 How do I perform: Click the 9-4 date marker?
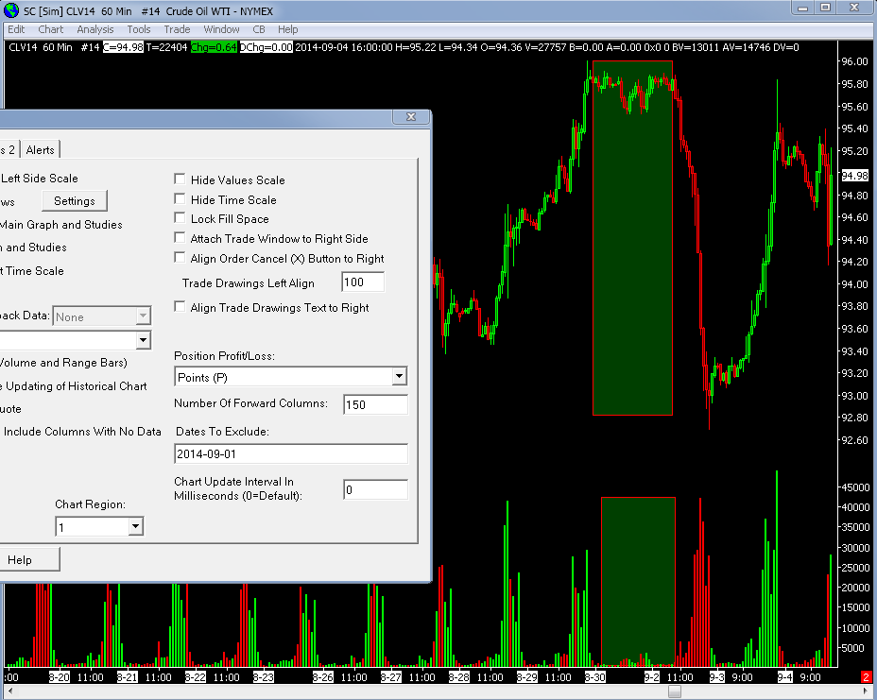(x=785, y=677)
